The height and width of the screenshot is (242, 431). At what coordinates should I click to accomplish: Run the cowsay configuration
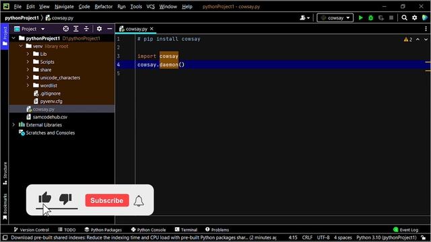(361, 18)
